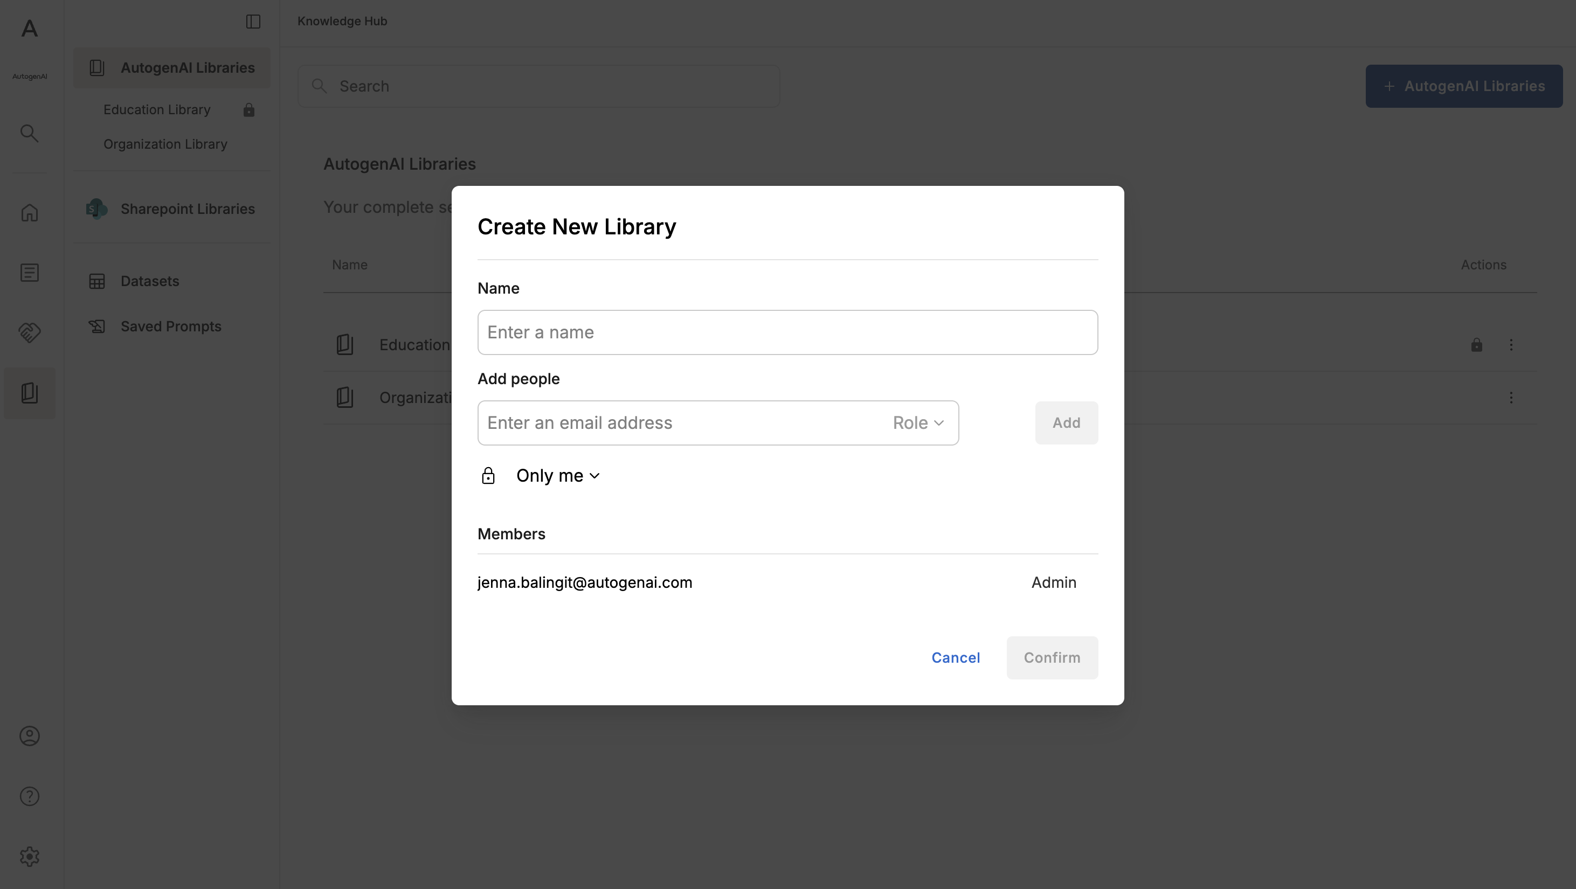The height and width of the screenshot is (889, 1576).
Task: Click Cancel in Create New Library dialog
Action: point(956,658)
